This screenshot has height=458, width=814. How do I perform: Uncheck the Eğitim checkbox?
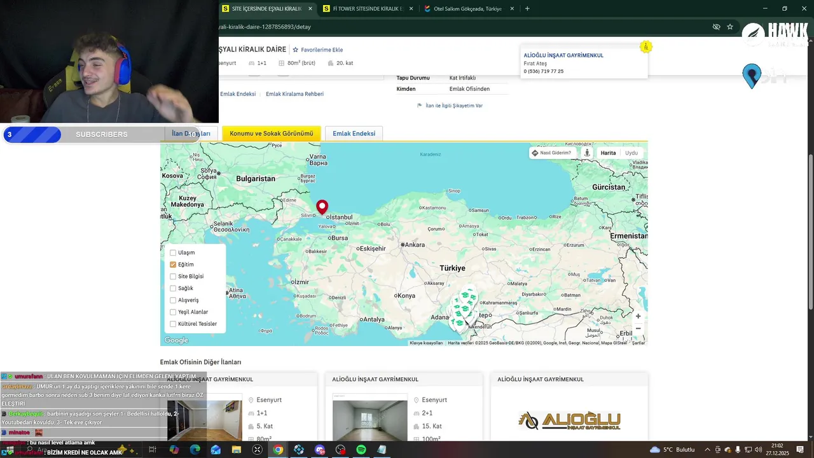point(173,265)
